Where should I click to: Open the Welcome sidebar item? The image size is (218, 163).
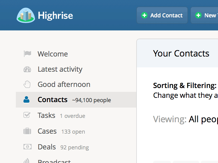[53, 54]
